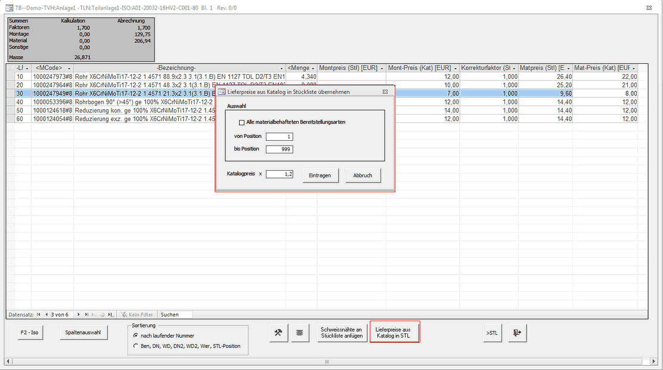Screen dimensions: 663x370
Task: Go to previous record in navigator
Action: (47, 314)
